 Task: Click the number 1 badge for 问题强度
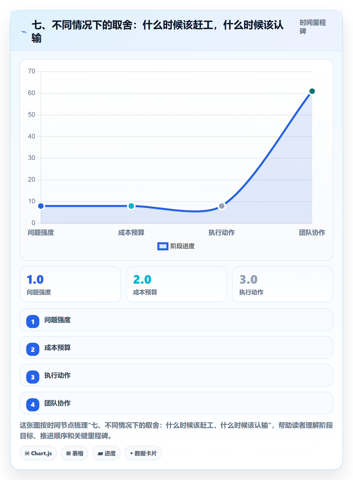tap(33, 322)
